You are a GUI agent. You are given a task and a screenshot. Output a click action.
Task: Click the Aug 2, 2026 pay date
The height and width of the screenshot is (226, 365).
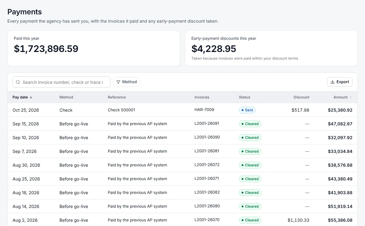click(x=25, y=220)
